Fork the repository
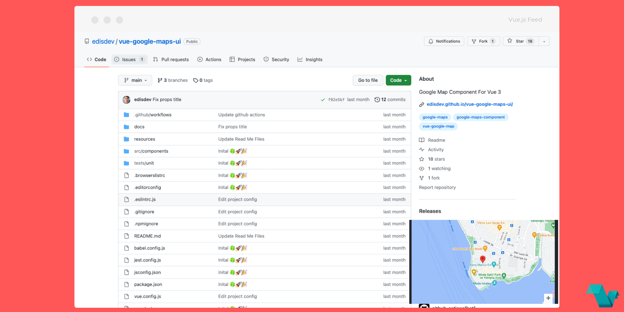This screenshot has width=624, height=312. click(x=483, y=41)
